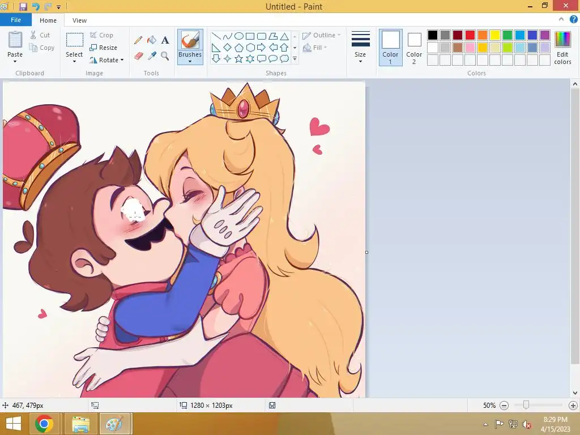Select the Pencil tool
This screenshot has width=580, height=435.
click(138, 40)
